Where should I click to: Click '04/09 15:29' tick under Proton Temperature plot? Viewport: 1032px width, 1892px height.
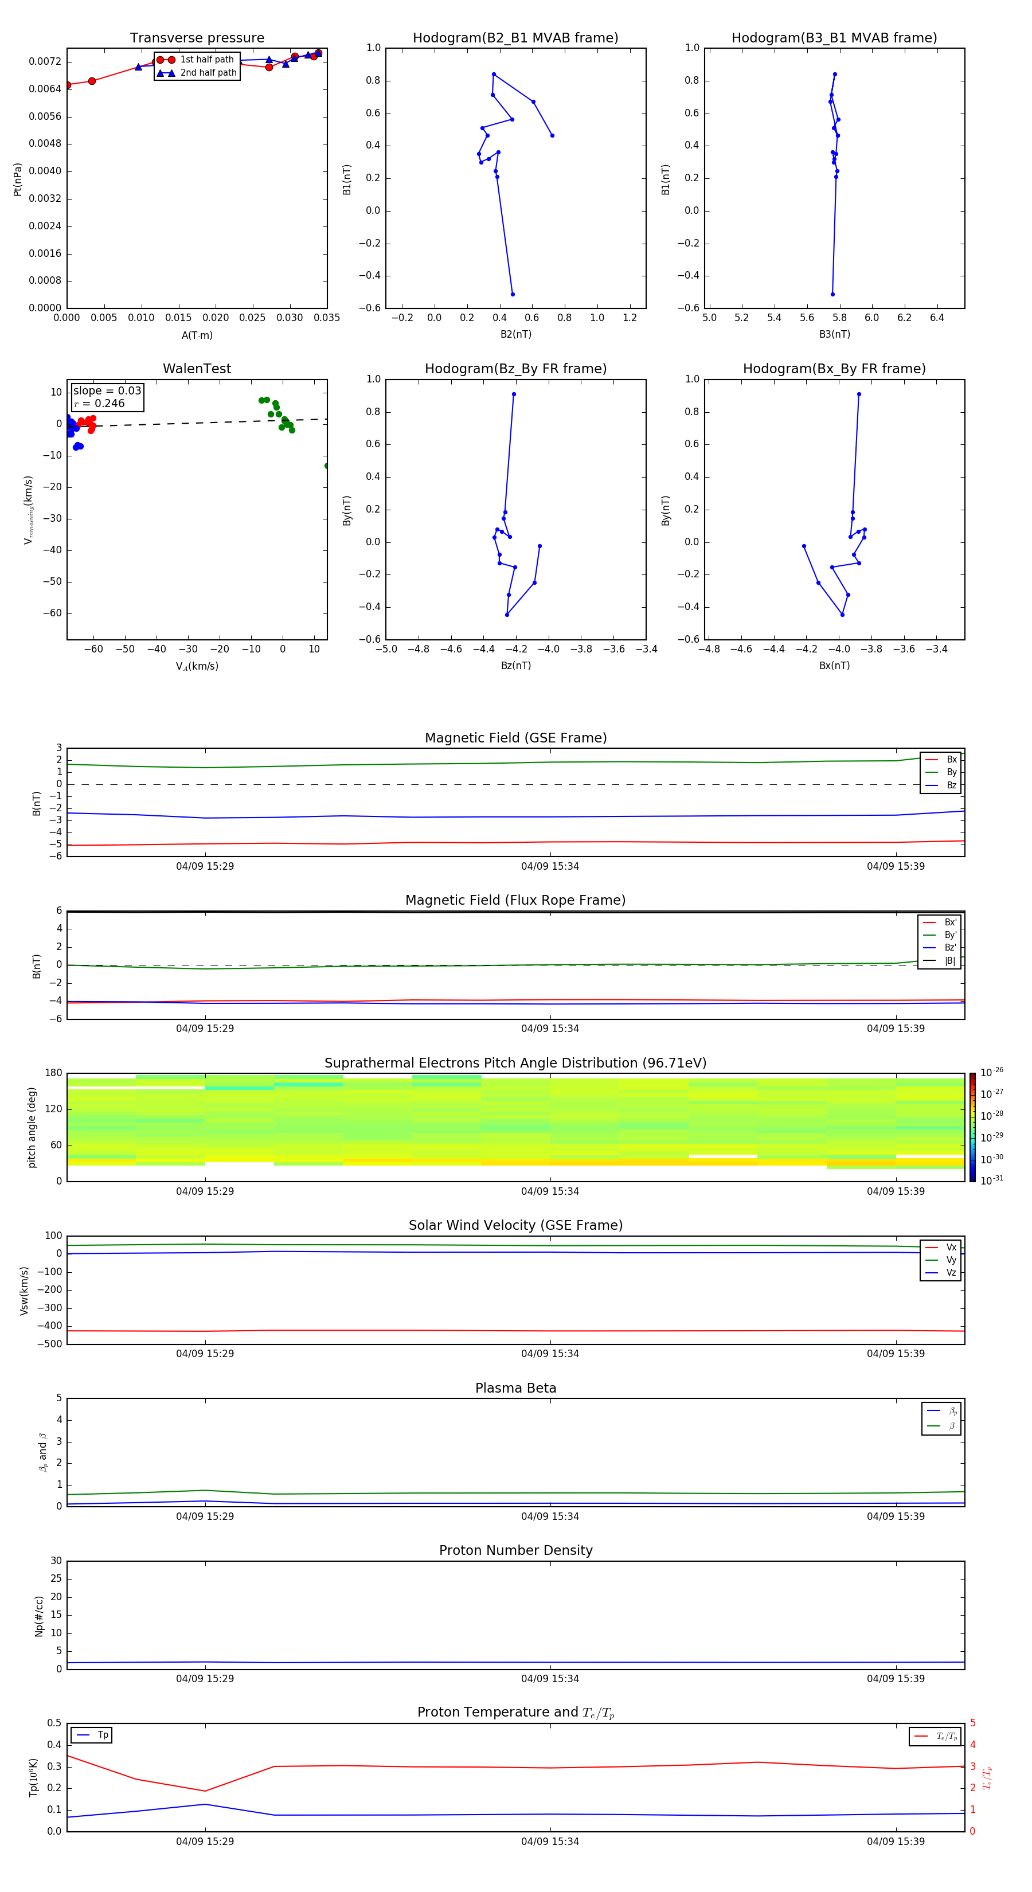coord(205,1842)
